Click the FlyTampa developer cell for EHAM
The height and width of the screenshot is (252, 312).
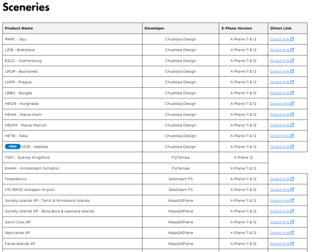coord(180,168)
